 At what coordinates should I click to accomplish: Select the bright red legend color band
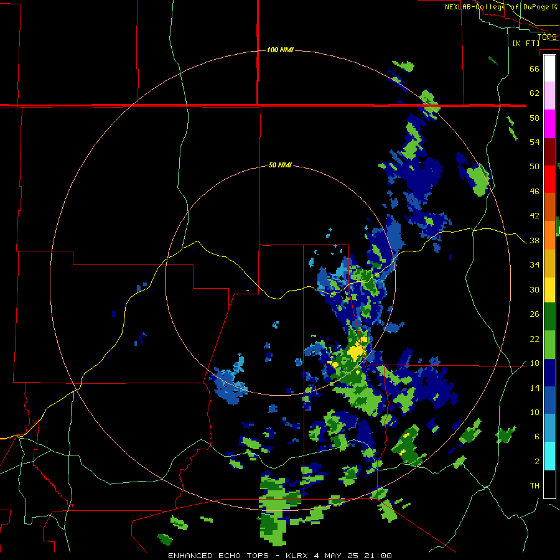pyautogui.click(x=549, y=179)
